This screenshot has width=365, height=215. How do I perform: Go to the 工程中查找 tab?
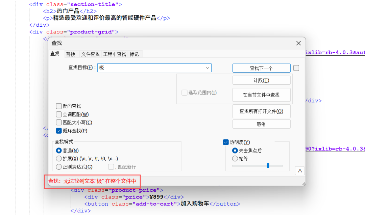click(115, 54)
